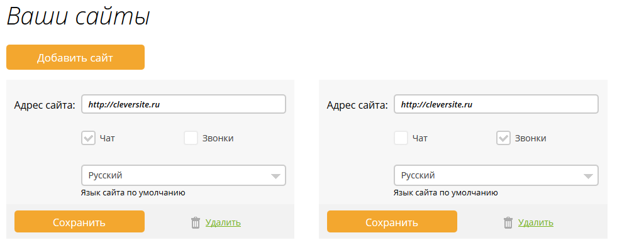Click the Удалить link in the first site card
Viewport: 617px width, 245px height.
(223, 222)
